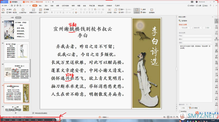Open the slide Layout icon
This screenshot has width=219, height=122.
[40, 10]
